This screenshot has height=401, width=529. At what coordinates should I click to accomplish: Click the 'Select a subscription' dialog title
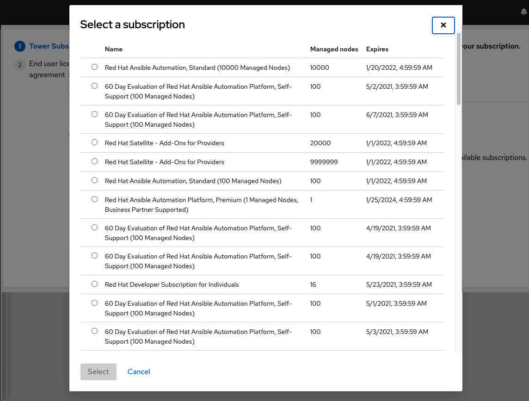[133, 25]
